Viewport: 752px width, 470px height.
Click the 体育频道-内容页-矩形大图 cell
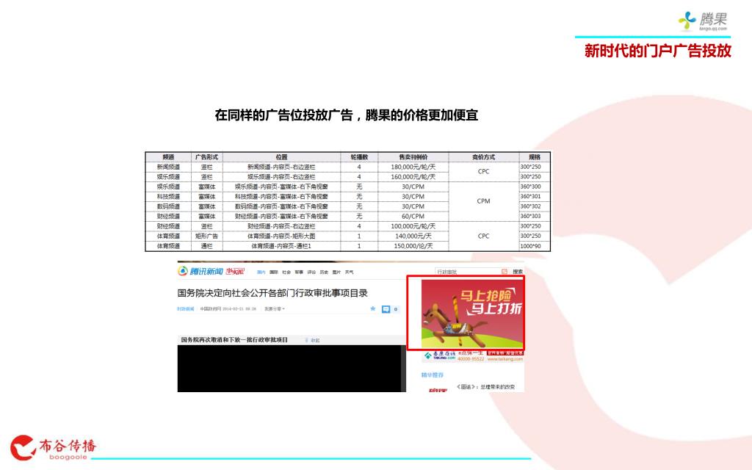pos(281,236)
